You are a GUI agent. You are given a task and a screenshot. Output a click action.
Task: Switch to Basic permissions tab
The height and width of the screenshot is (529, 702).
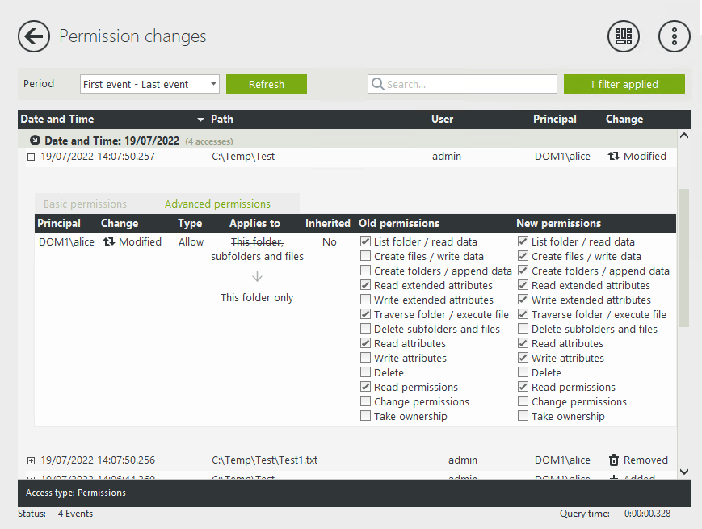85,204
